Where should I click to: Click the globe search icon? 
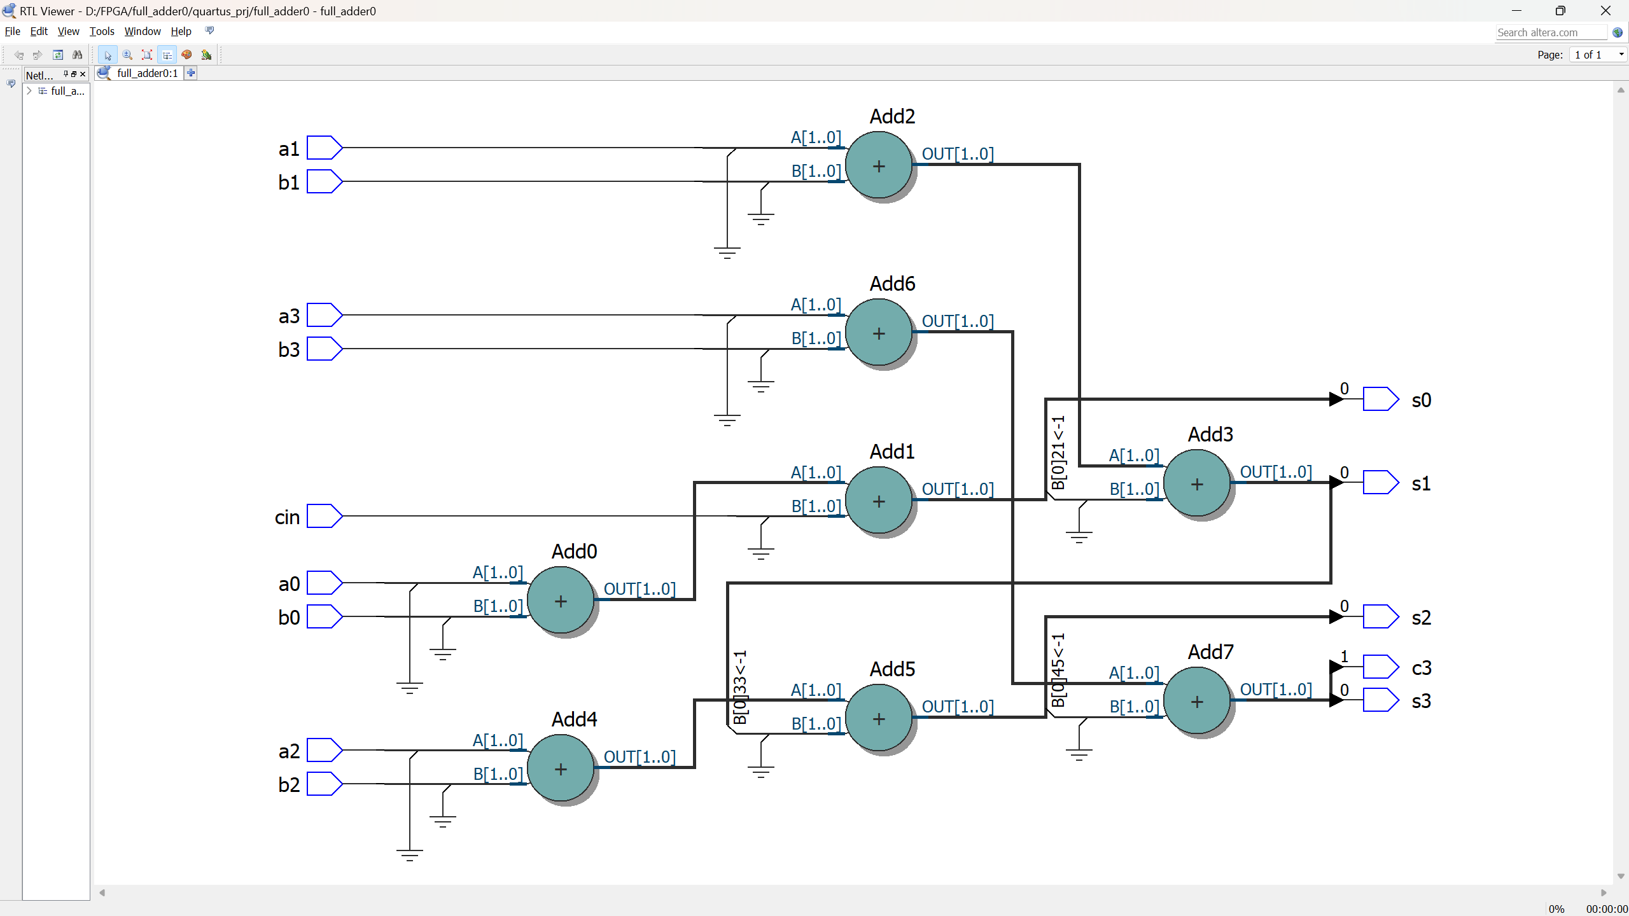point(1618,32)
